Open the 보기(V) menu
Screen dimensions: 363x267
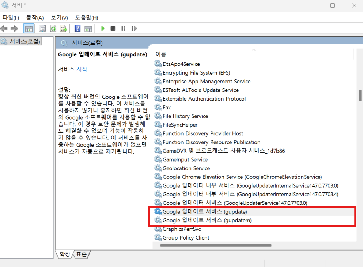click(x=59, y=18)
